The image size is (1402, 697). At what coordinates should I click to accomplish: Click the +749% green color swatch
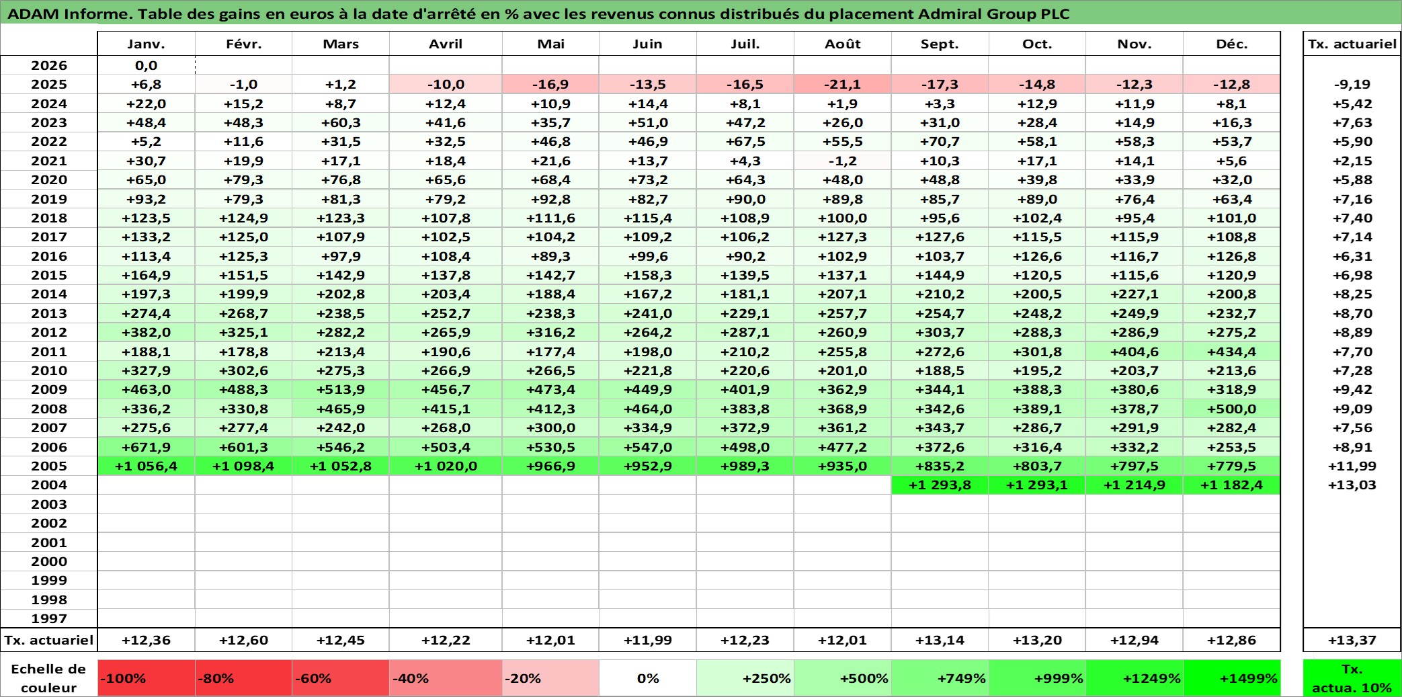tap(940, 678)
